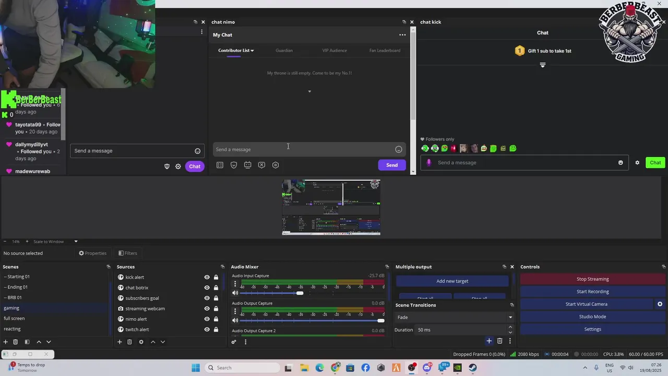Click the Stop Streaming button
Screen dimensions: 668x376
pos(593,279)
